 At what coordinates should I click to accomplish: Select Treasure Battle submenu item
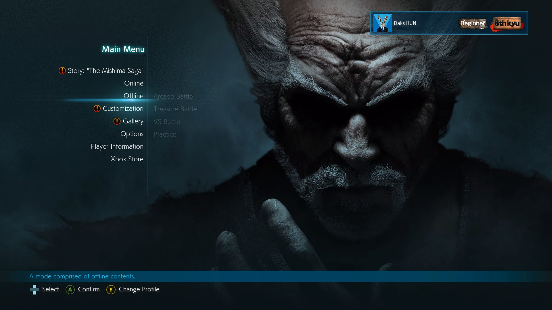coord(175,109)
